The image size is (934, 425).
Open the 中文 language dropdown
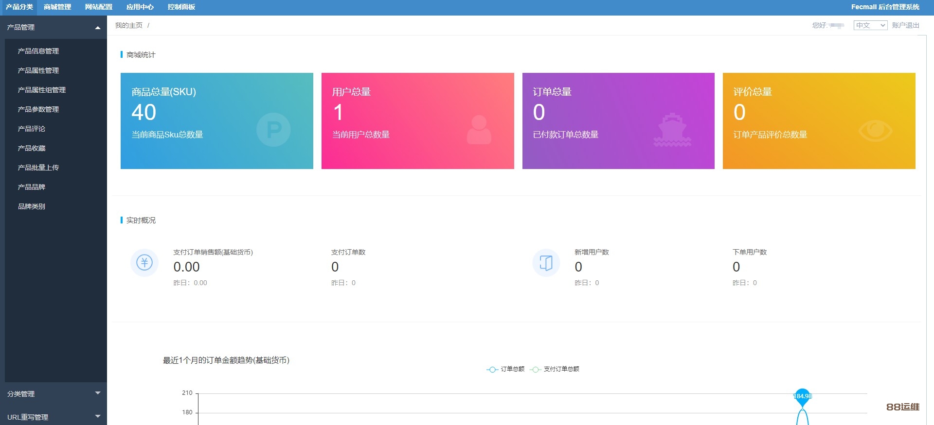pos(870,25)
